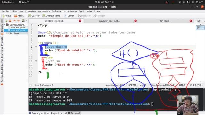Screen dimensions: 205x115
Task: Collapse the EstructurasDe... folder tree node
Action: (x=5, y=25)
